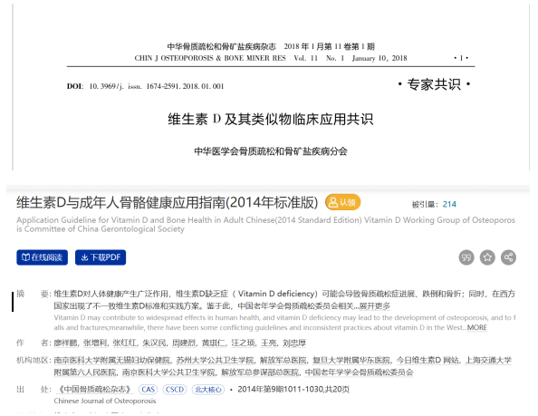Click the orange 认领 claim button

[x=342, y=202]
